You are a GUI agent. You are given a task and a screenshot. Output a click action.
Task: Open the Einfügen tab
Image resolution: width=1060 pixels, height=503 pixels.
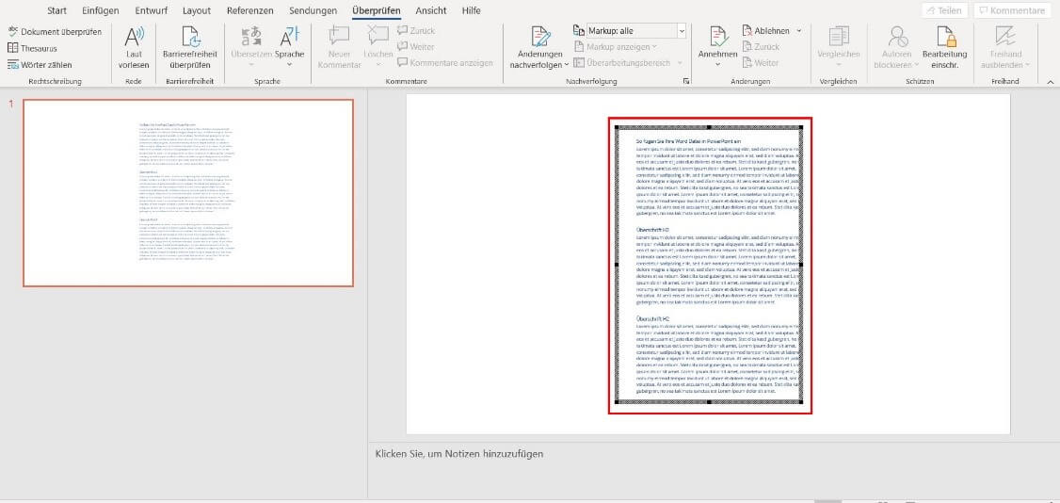click(100, 10)
